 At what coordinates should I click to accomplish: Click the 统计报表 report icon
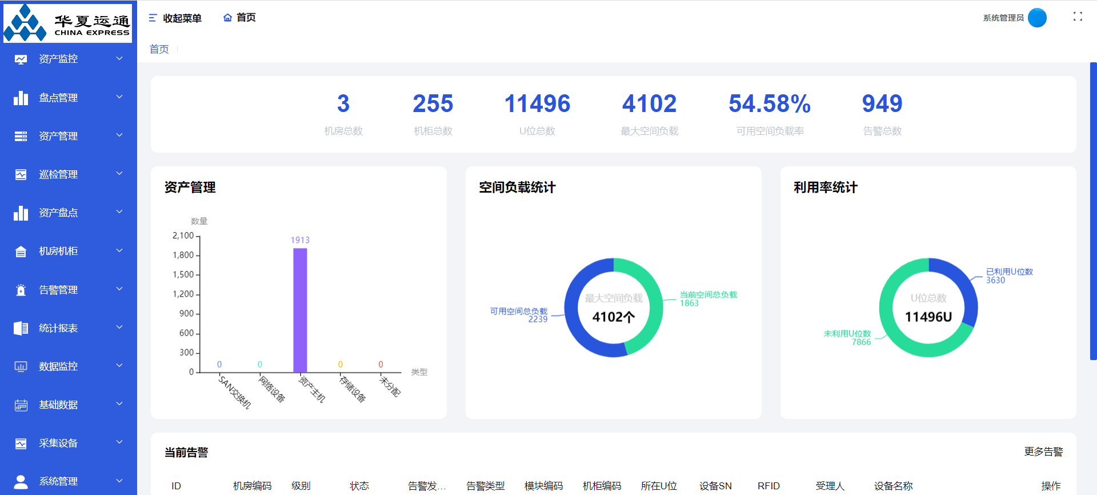[21, 328]
